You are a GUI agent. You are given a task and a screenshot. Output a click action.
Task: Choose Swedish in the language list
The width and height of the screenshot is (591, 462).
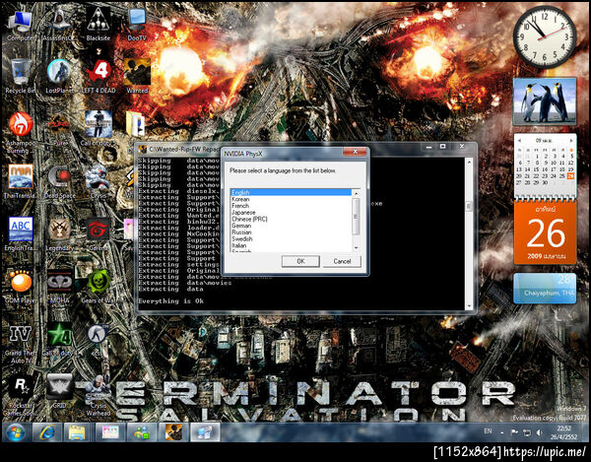(291, 239)
